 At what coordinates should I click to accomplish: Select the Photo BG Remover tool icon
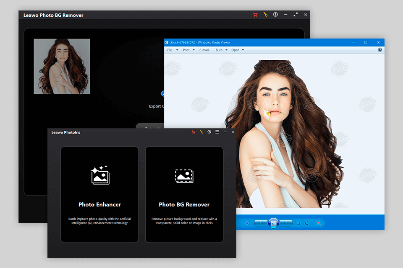pos(184,176)
